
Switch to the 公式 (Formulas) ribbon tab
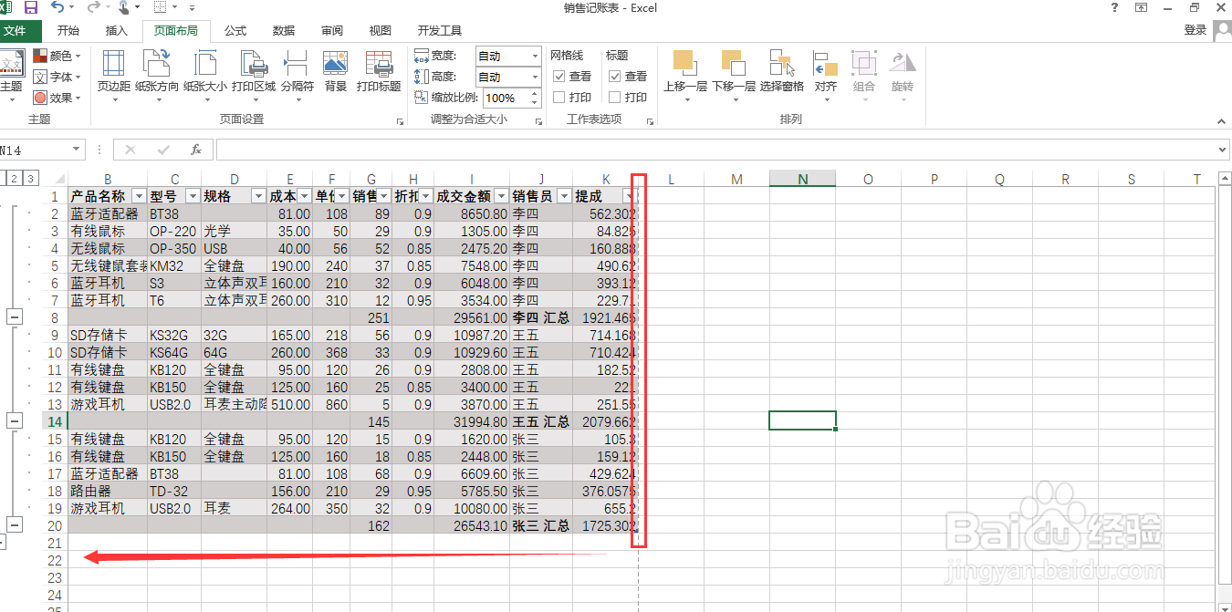[x=235, y=30]
